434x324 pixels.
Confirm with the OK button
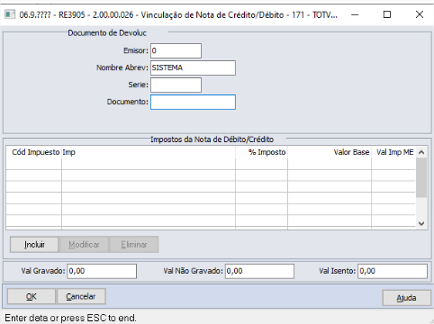[x=32, y=296]
